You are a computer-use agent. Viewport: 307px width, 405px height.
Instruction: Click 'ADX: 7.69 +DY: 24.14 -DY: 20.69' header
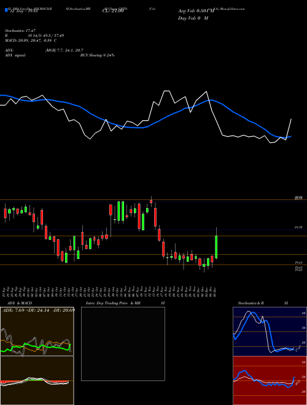39,310
